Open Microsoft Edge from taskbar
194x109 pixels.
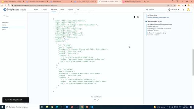coord(57,107)
